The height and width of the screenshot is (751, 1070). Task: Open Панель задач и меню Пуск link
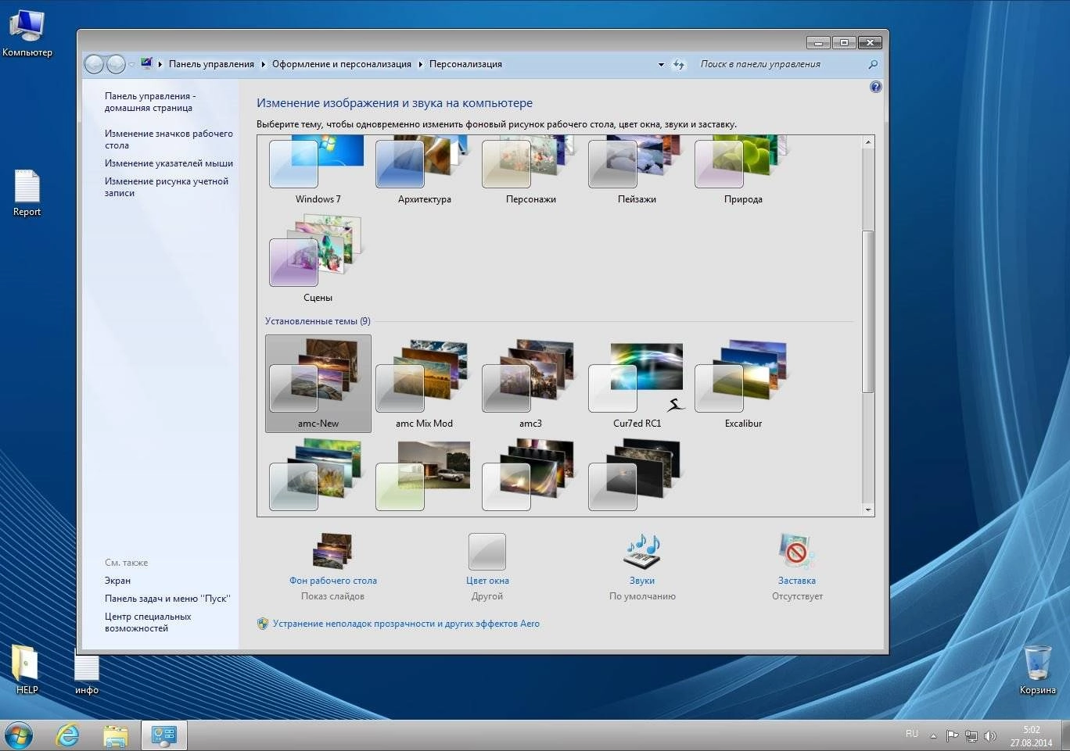coord(167,599)
